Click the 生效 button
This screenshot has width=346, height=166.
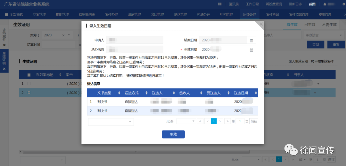pos(173,134)
